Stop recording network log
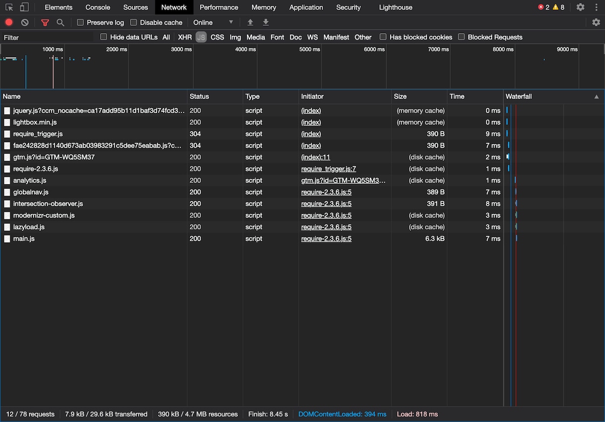This screenshot has height=422, width=605. point(9,22)
